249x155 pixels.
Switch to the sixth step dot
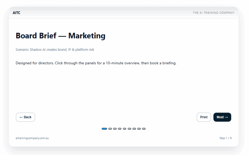click(x=129, y=129)
